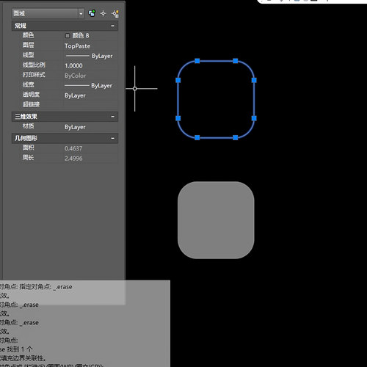Click the TopPaste layer value
This screenshot has height=367, width=367.
77,46
